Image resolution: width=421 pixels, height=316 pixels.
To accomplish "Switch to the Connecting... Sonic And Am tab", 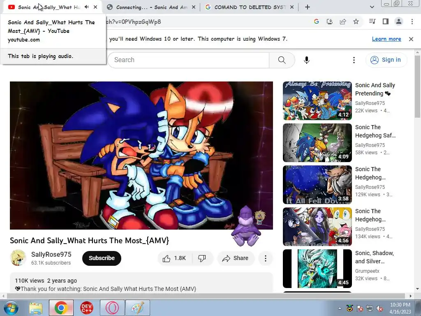I will tap(152, 7).
